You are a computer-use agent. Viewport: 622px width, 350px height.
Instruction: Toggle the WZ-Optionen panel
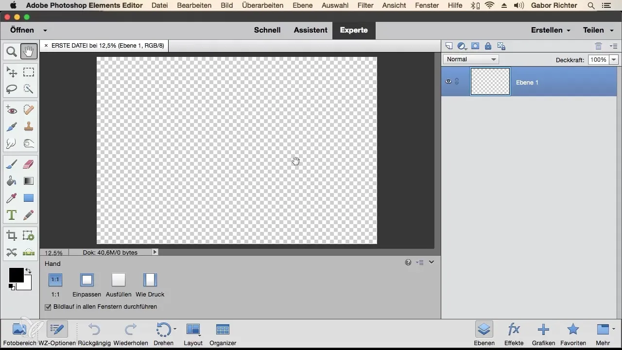pos(57,333)
